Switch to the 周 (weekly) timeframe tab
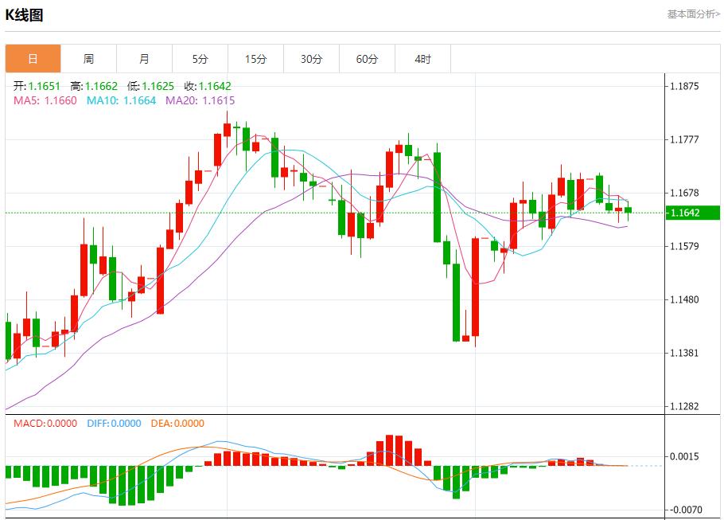 (89, 58)
